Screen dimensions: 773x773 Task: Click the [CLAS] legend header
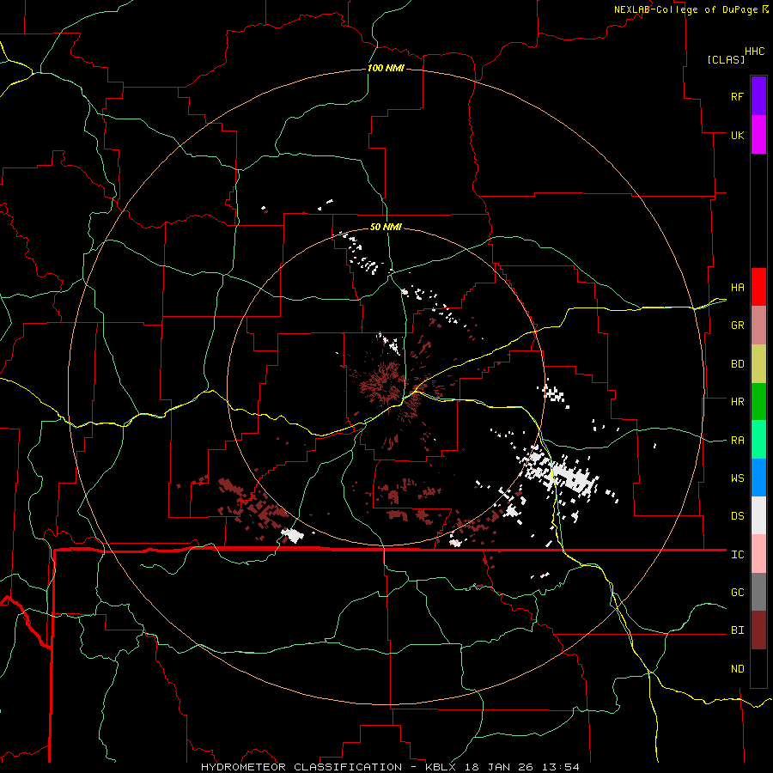click(x=726, y=59)
